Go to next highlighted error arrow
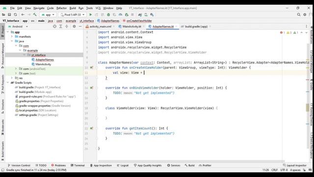Image resolution: width=314 pixels, height=177 pixels. [306, 32]
